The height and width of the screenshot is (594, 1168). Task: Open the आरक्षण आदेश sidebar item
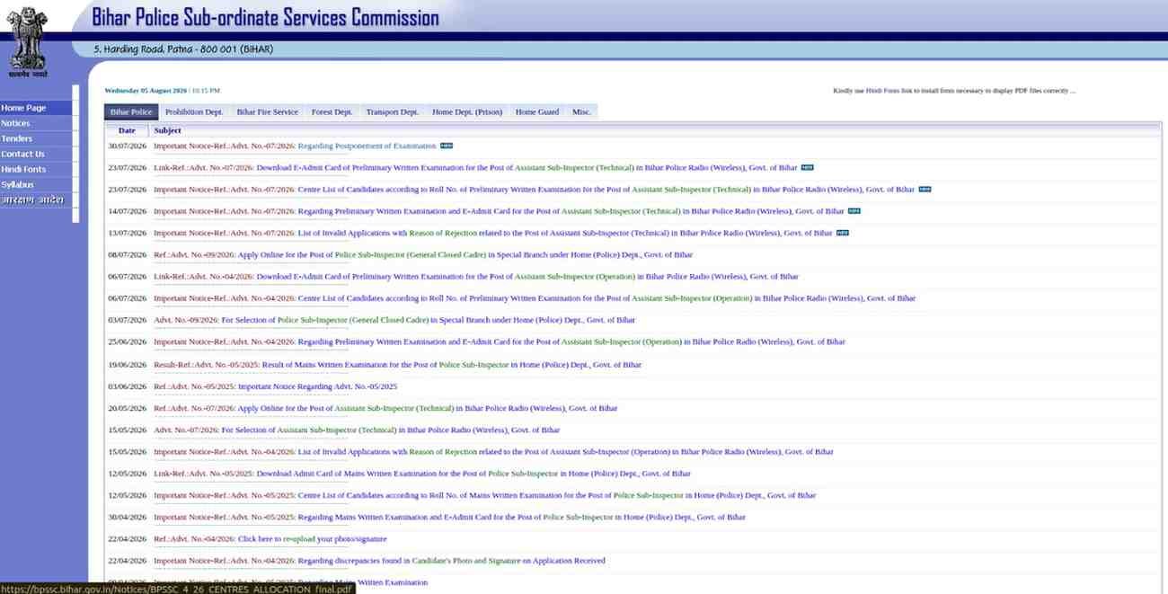[x=36, y=200]
